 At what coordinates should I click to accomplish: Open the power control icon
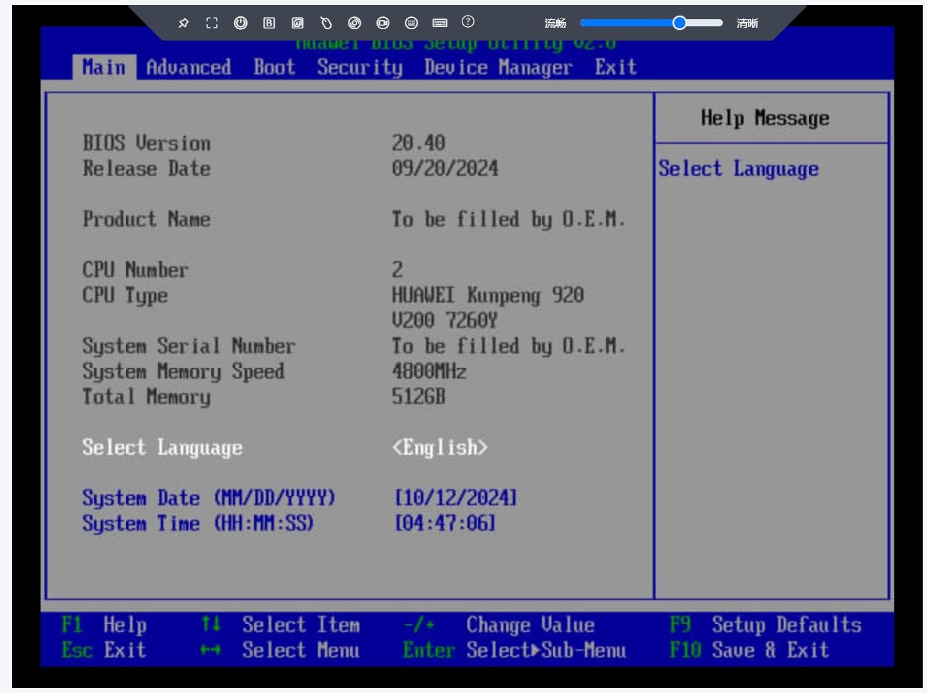tap(240, 23)
